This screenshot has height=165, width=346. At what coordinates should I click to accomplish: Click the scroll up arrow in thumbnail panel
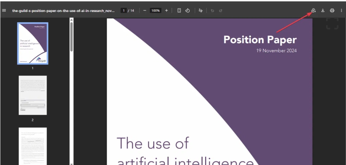71,20
